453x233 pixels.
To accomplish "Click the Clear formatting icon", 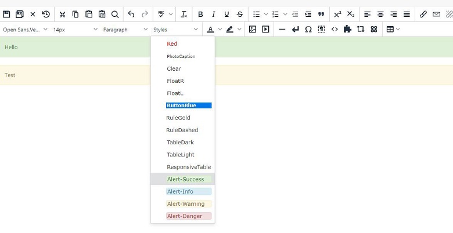I will (x=184, y=14).
